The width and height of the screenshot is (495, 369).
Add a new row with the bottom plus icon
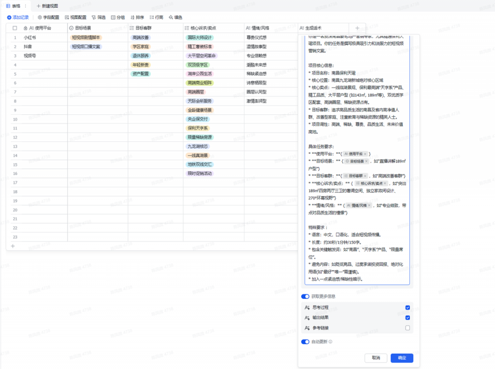[x=13, y=246]
